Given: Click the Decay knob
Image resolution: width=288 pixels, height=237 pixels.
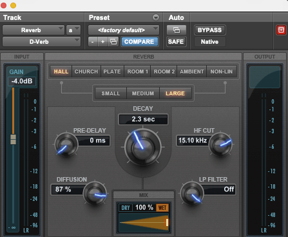Looking at the screenshot, I should pos(143,147).
